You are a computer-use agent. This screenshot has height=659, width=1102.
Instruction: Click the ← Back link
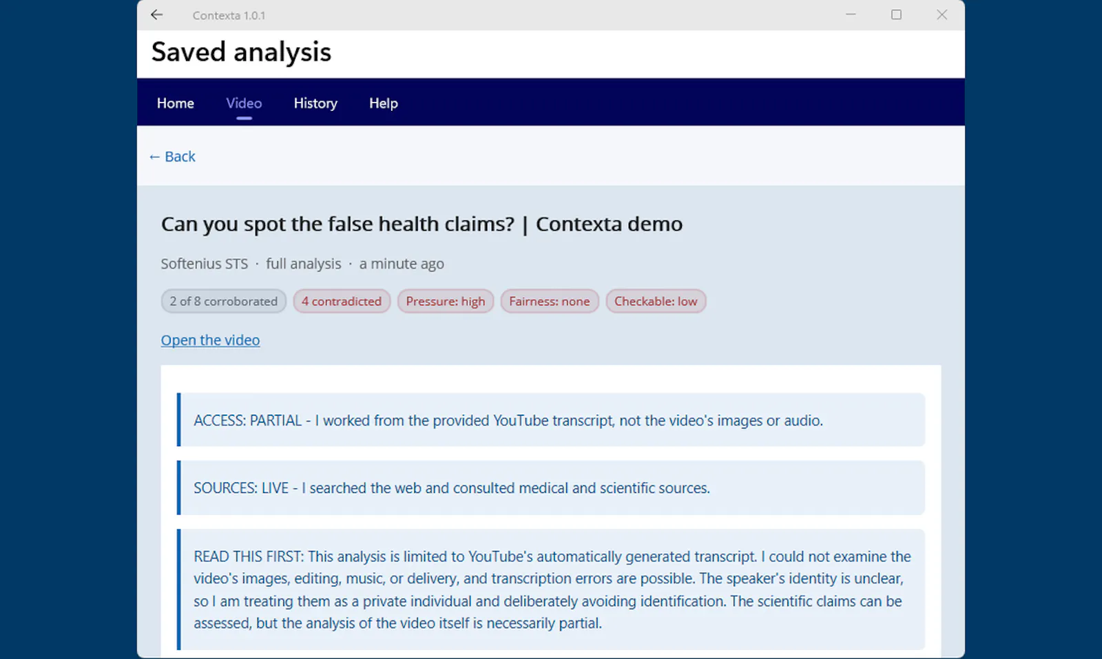click(172, 156)
